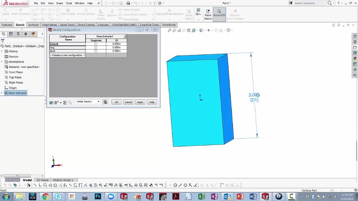
Task: Toggle Suppress checkbox for Default configuration
Action: [96, 44]
